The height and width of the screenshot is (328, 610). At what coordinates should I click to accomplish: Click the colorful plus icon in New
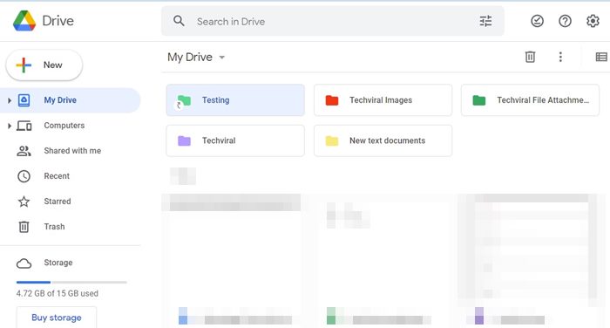coord(24,65)
